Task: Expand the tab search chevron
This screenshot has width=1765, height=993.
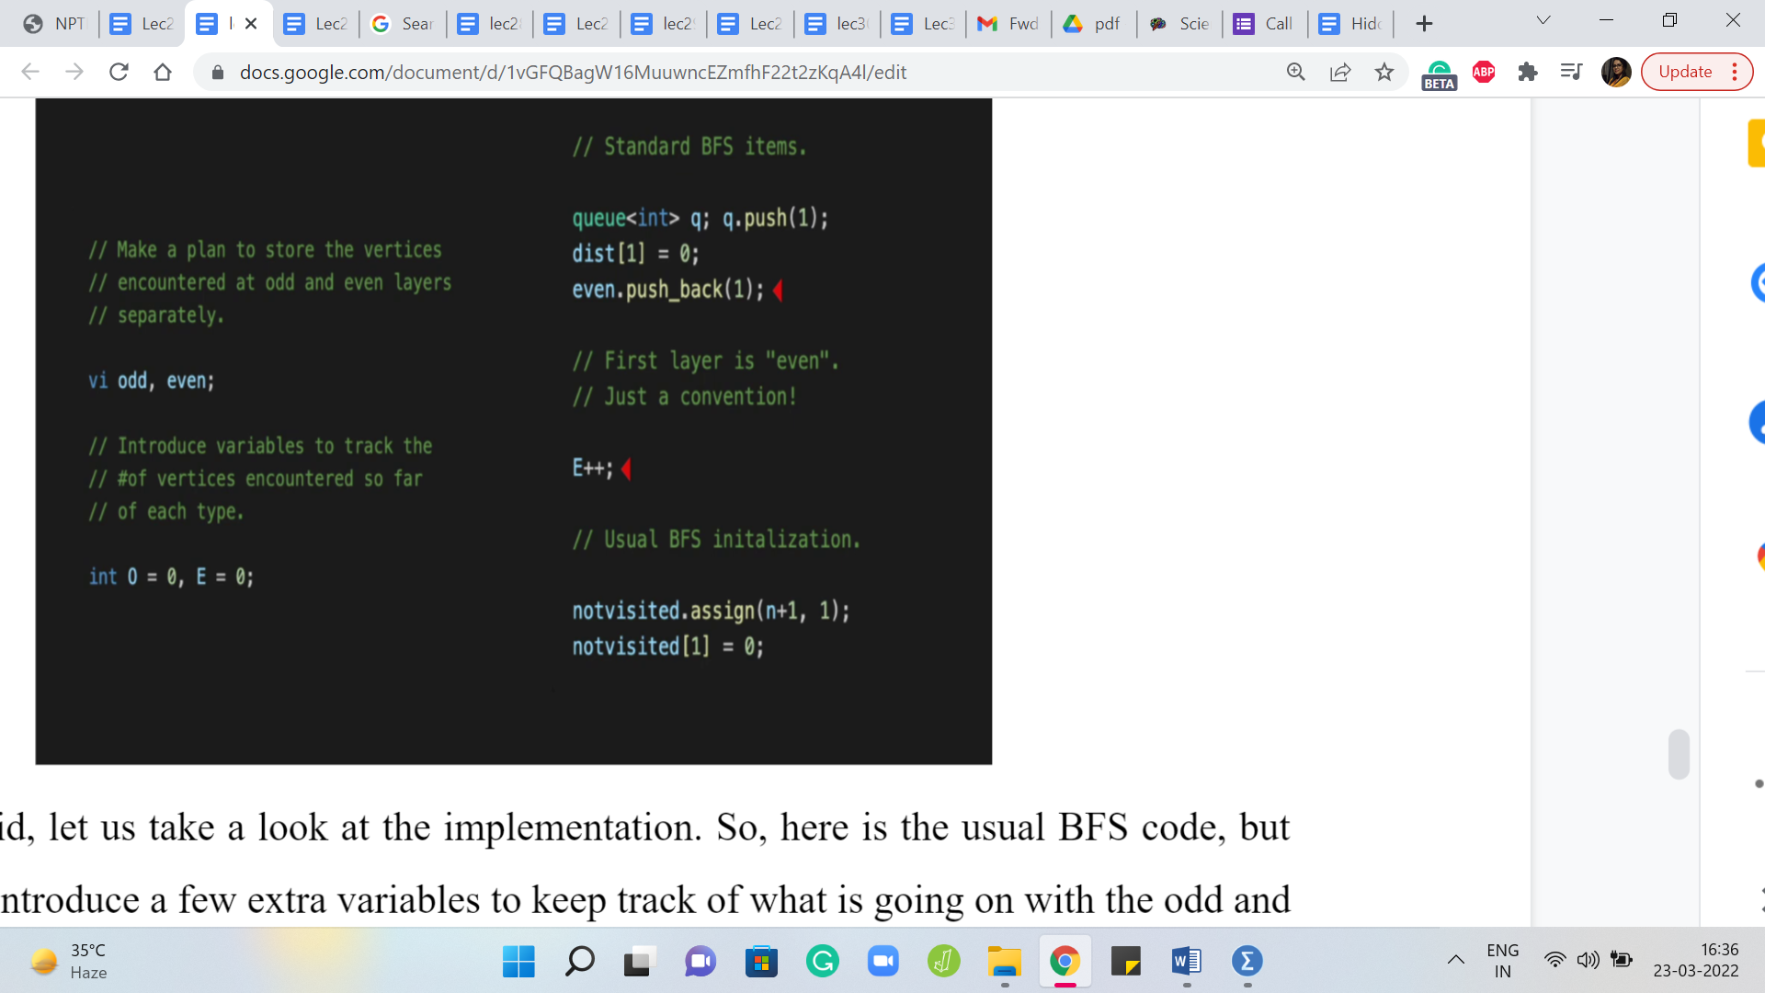Action: (x=1543, y=20)
